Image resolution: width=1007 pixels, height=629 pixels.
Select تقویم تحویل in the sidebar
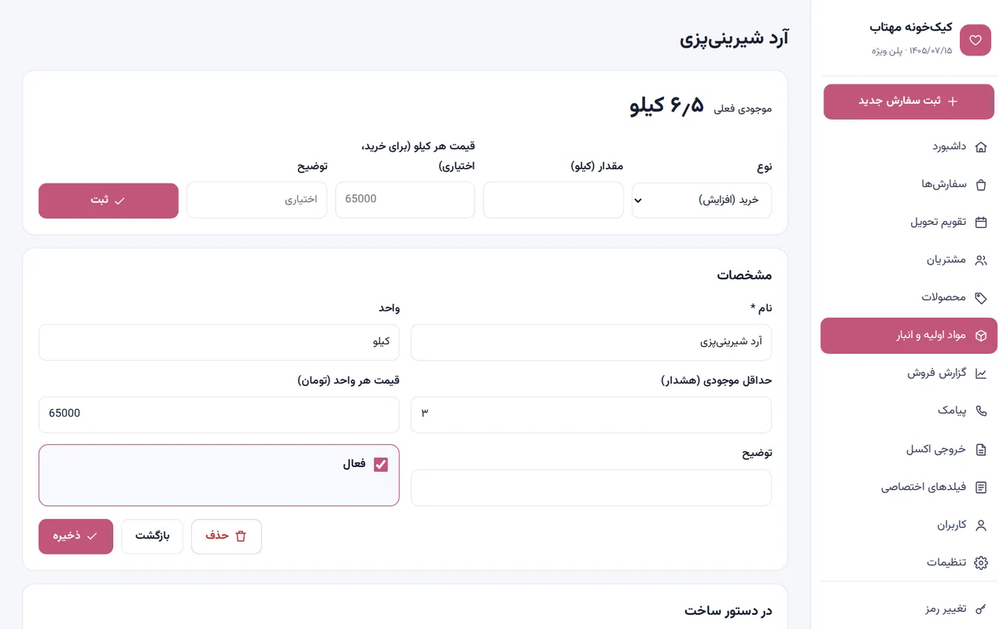[x=909, y=223]
